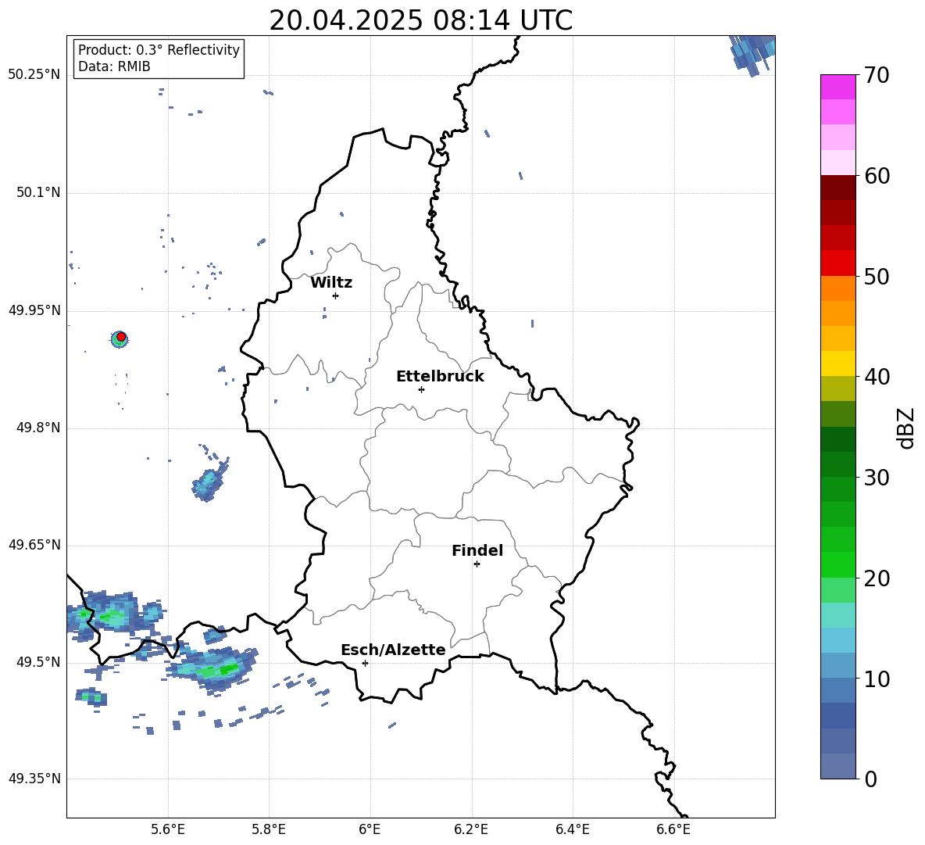Click the colorbar label 30
925x845 pixels.
pyautogui.click(x=877, y=478)
